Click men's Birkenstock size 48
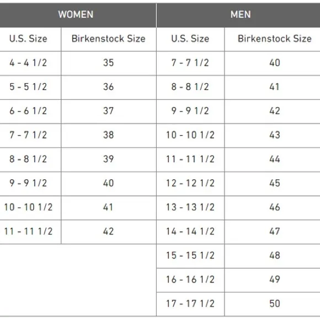320x320 pixels. coord(273,256)
